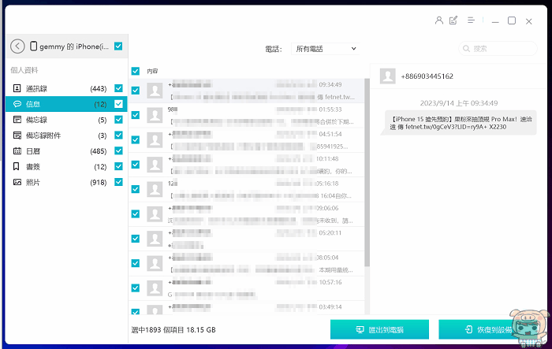Screen dimensions: 552x349
Task: Click avatar of message at 10:57:16
Action: click(155, 288)
